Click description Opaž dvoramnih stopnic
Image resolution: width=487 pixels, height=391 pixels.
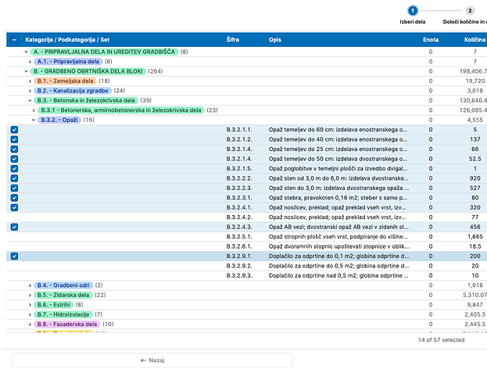[338, 246]
